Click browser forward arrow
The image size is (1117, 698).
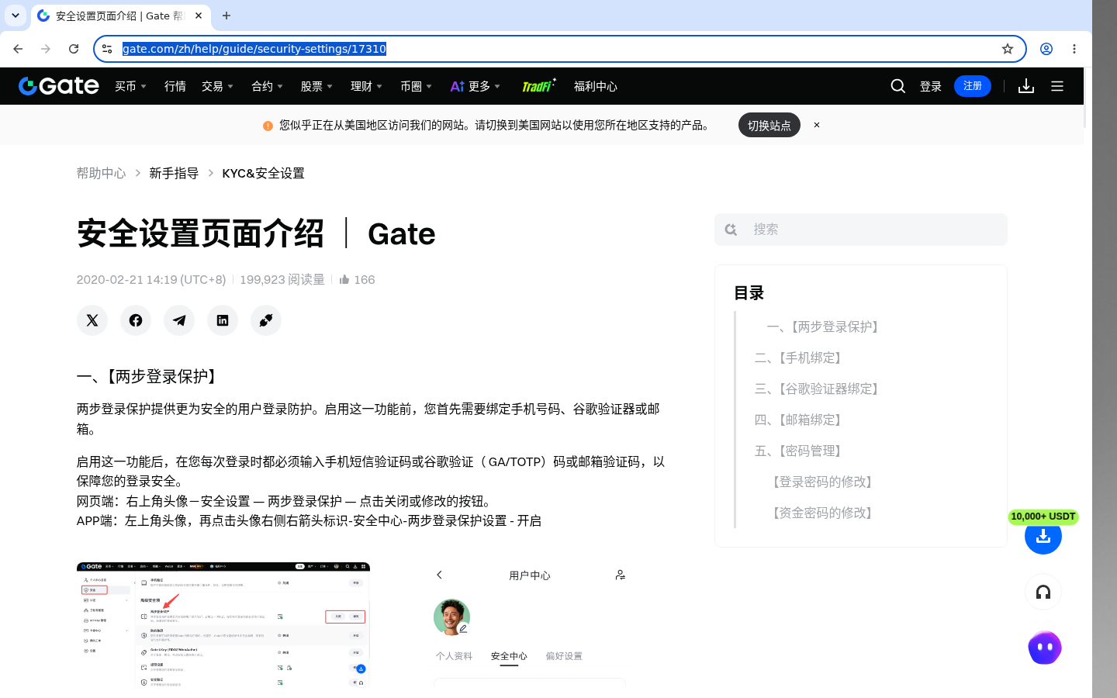click(x=46, y=49)
